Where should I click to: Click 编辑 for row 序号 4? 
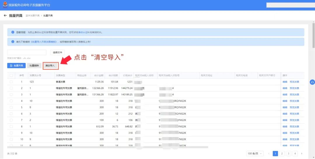coord(285,101)
